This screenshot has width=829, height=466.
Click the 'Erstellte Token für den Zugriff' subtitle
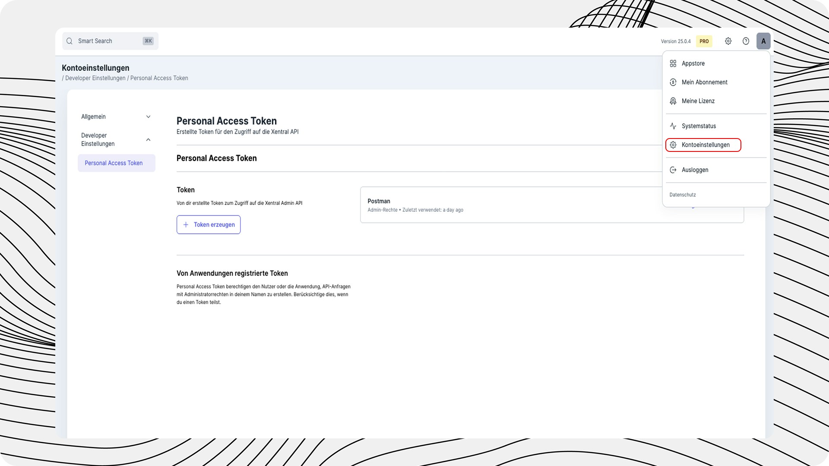(x=237, y=132)
